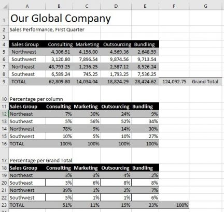This screenshot has height=212, width=224.
Task: Select row 9 header
Action: (x=4, y=82)
